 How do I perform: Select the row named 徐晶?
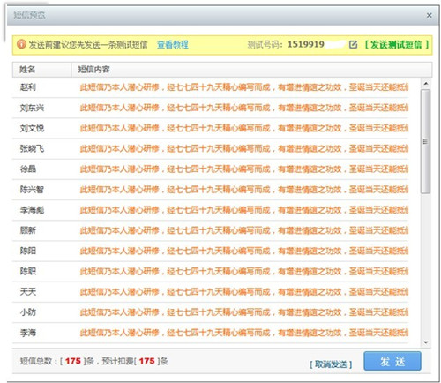point(210,169)
